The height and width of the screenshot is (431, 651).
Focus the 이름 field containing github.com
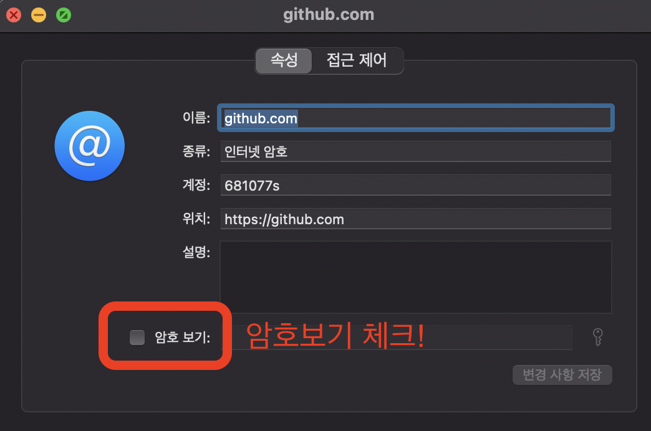(x=415, y=118)
